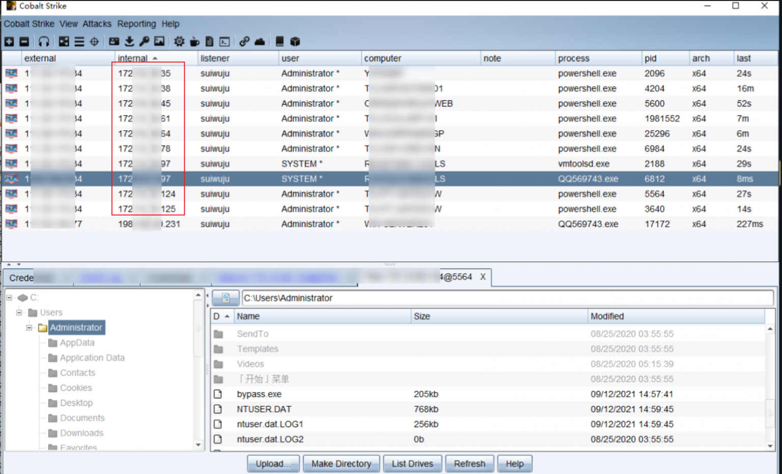Click the parent folder button beside path field
Image resolution: width=782 pixels, height=474 pixels.
click(226, 298)
